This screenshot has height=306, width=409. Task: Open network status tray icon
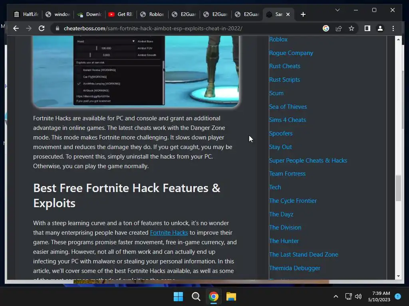[x=348, y=296]
